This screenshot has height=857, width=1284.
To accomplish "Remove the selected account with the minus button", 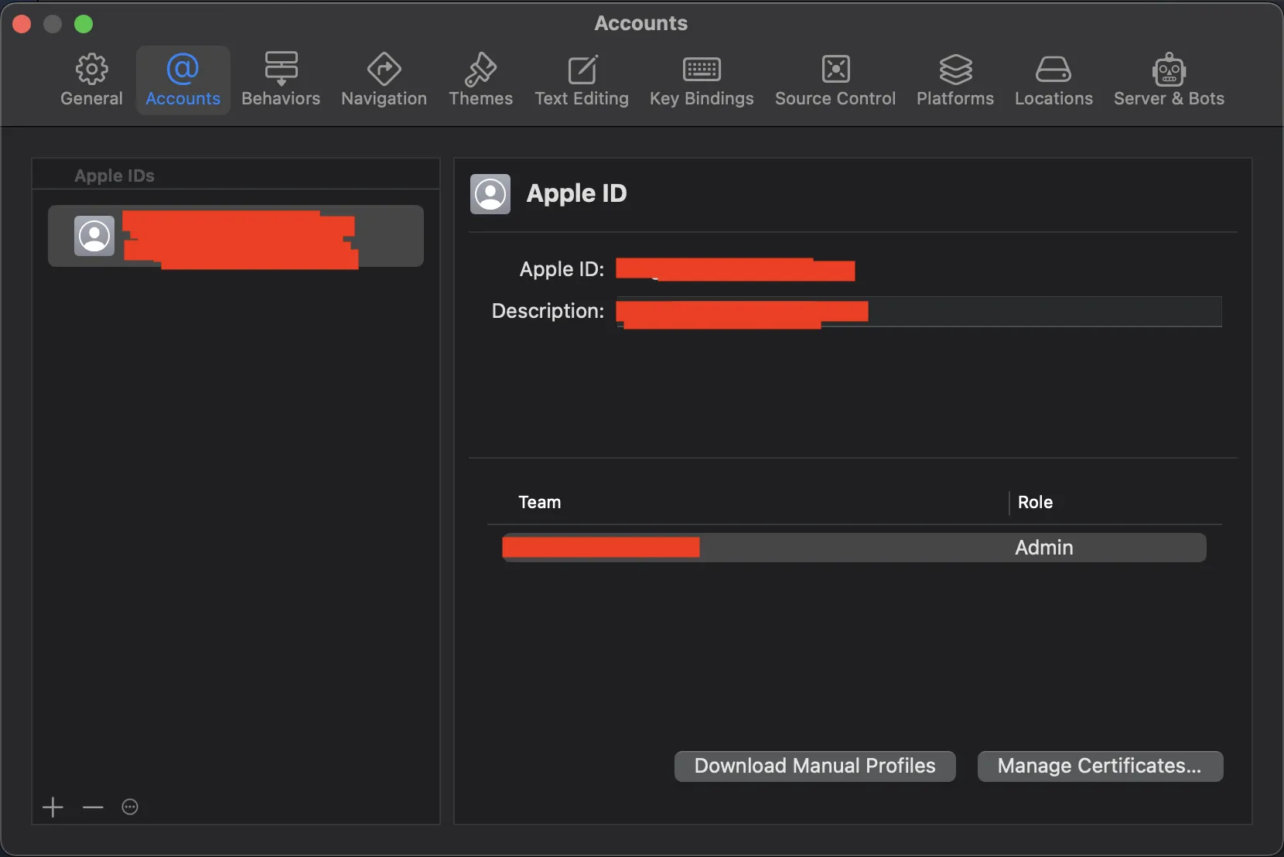I will click(93, 807).
